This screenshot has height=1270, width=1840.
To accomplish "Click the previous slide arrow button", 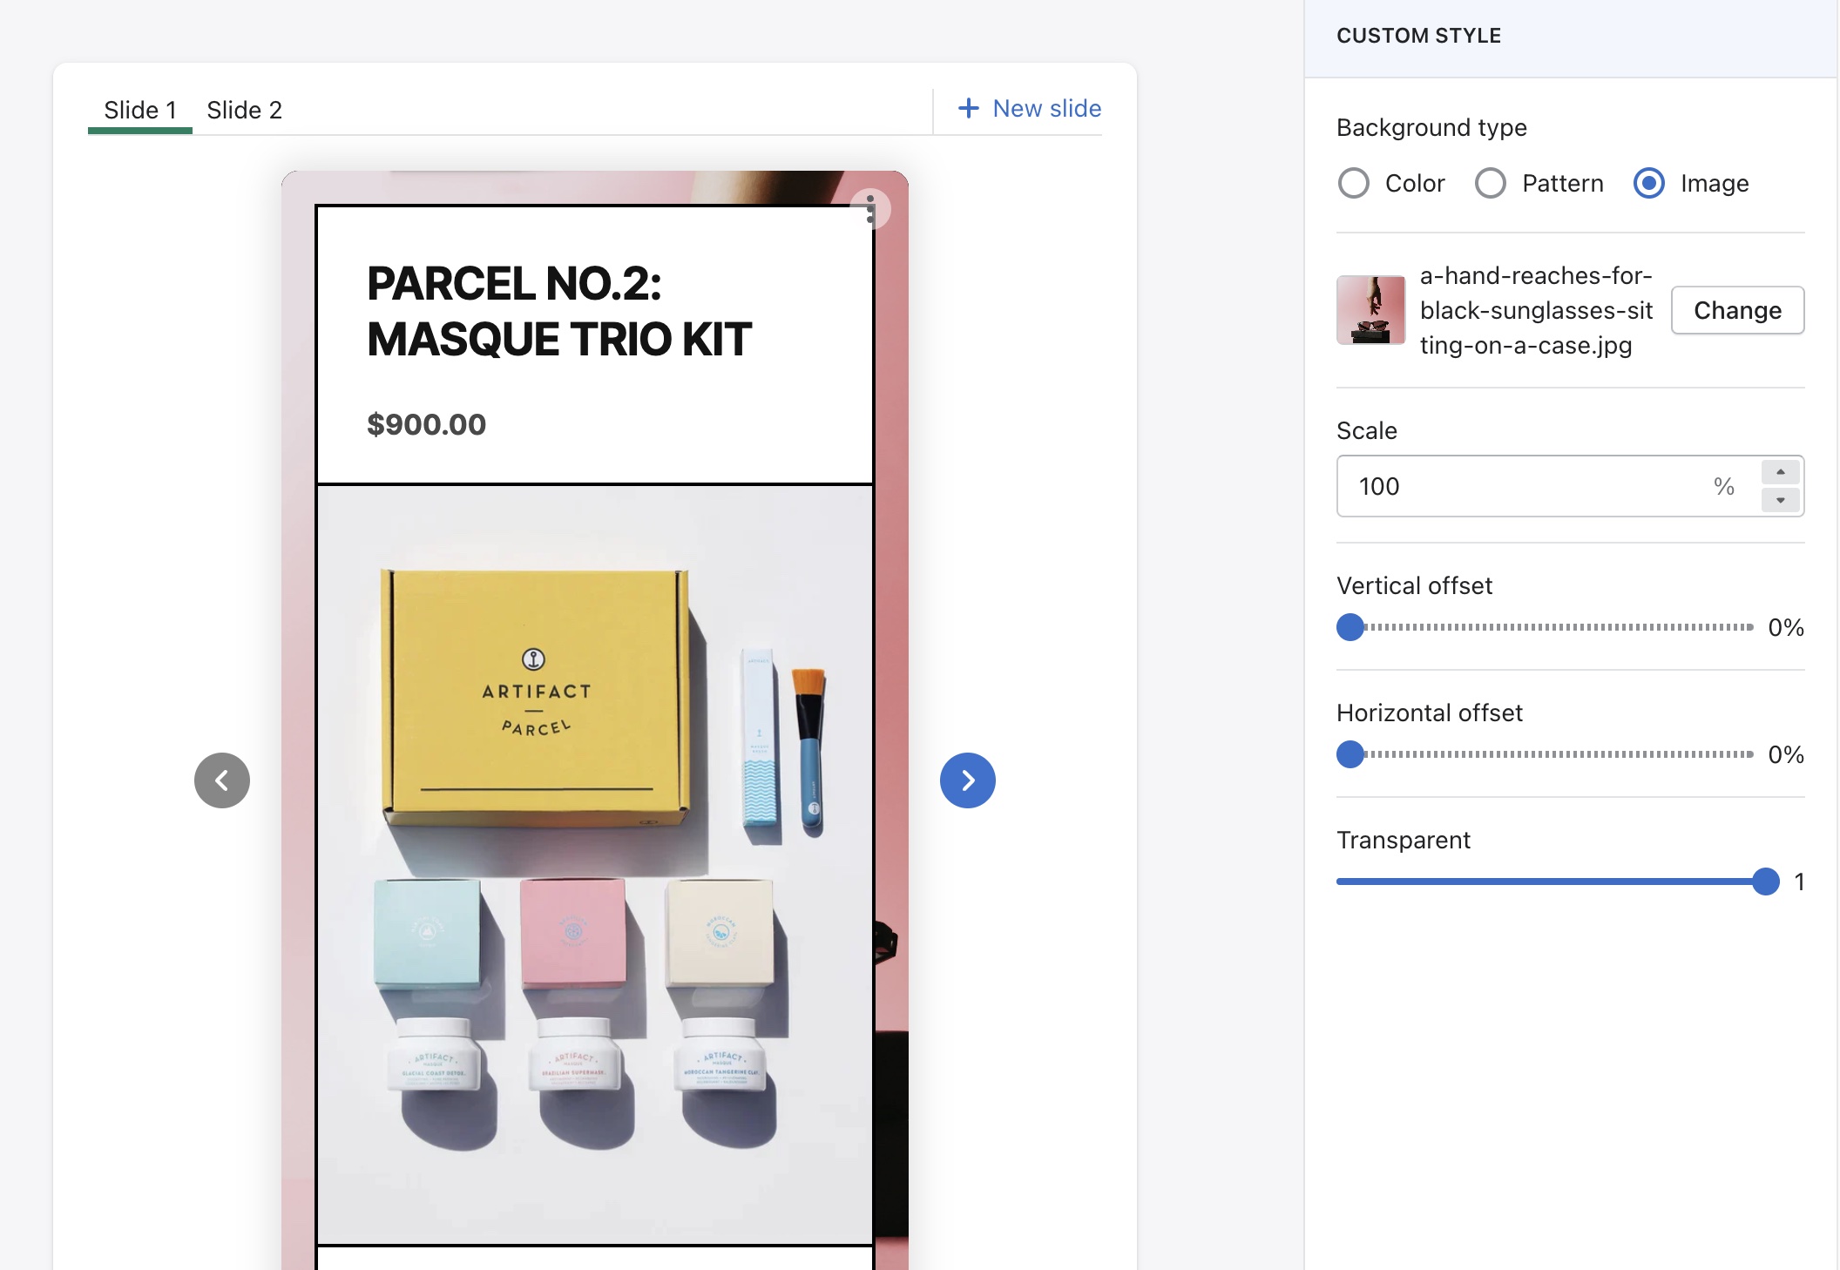I will (221, 780).
